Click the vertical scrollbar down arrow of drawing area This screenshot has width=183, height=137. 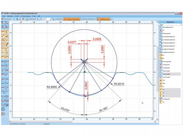[x=157, y=119]
